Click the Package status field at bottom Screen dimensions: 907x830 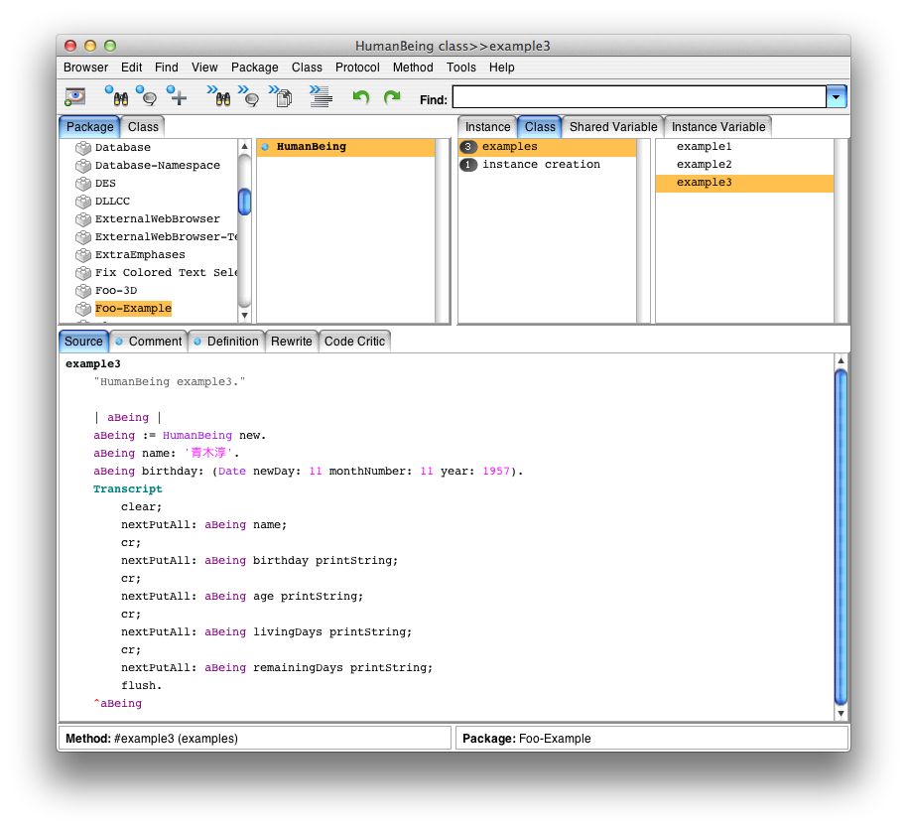(652, 739)
